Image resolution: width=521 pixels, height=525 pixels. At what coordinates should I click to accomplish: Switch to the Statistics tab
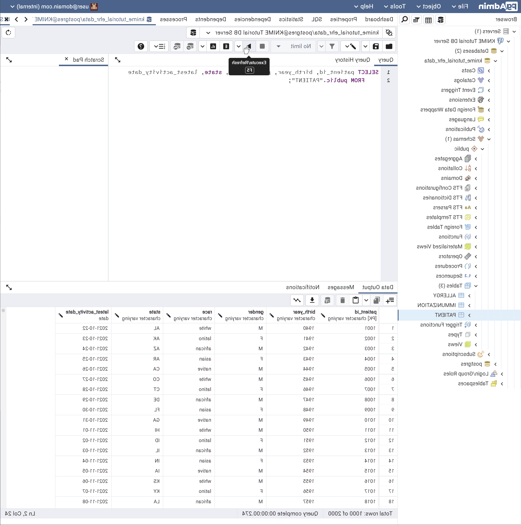[291, 19]
